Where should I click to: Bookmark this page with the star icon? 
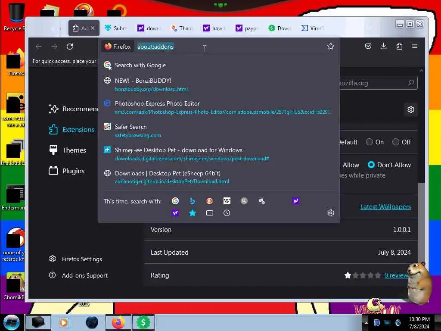[x=330, y=46]
